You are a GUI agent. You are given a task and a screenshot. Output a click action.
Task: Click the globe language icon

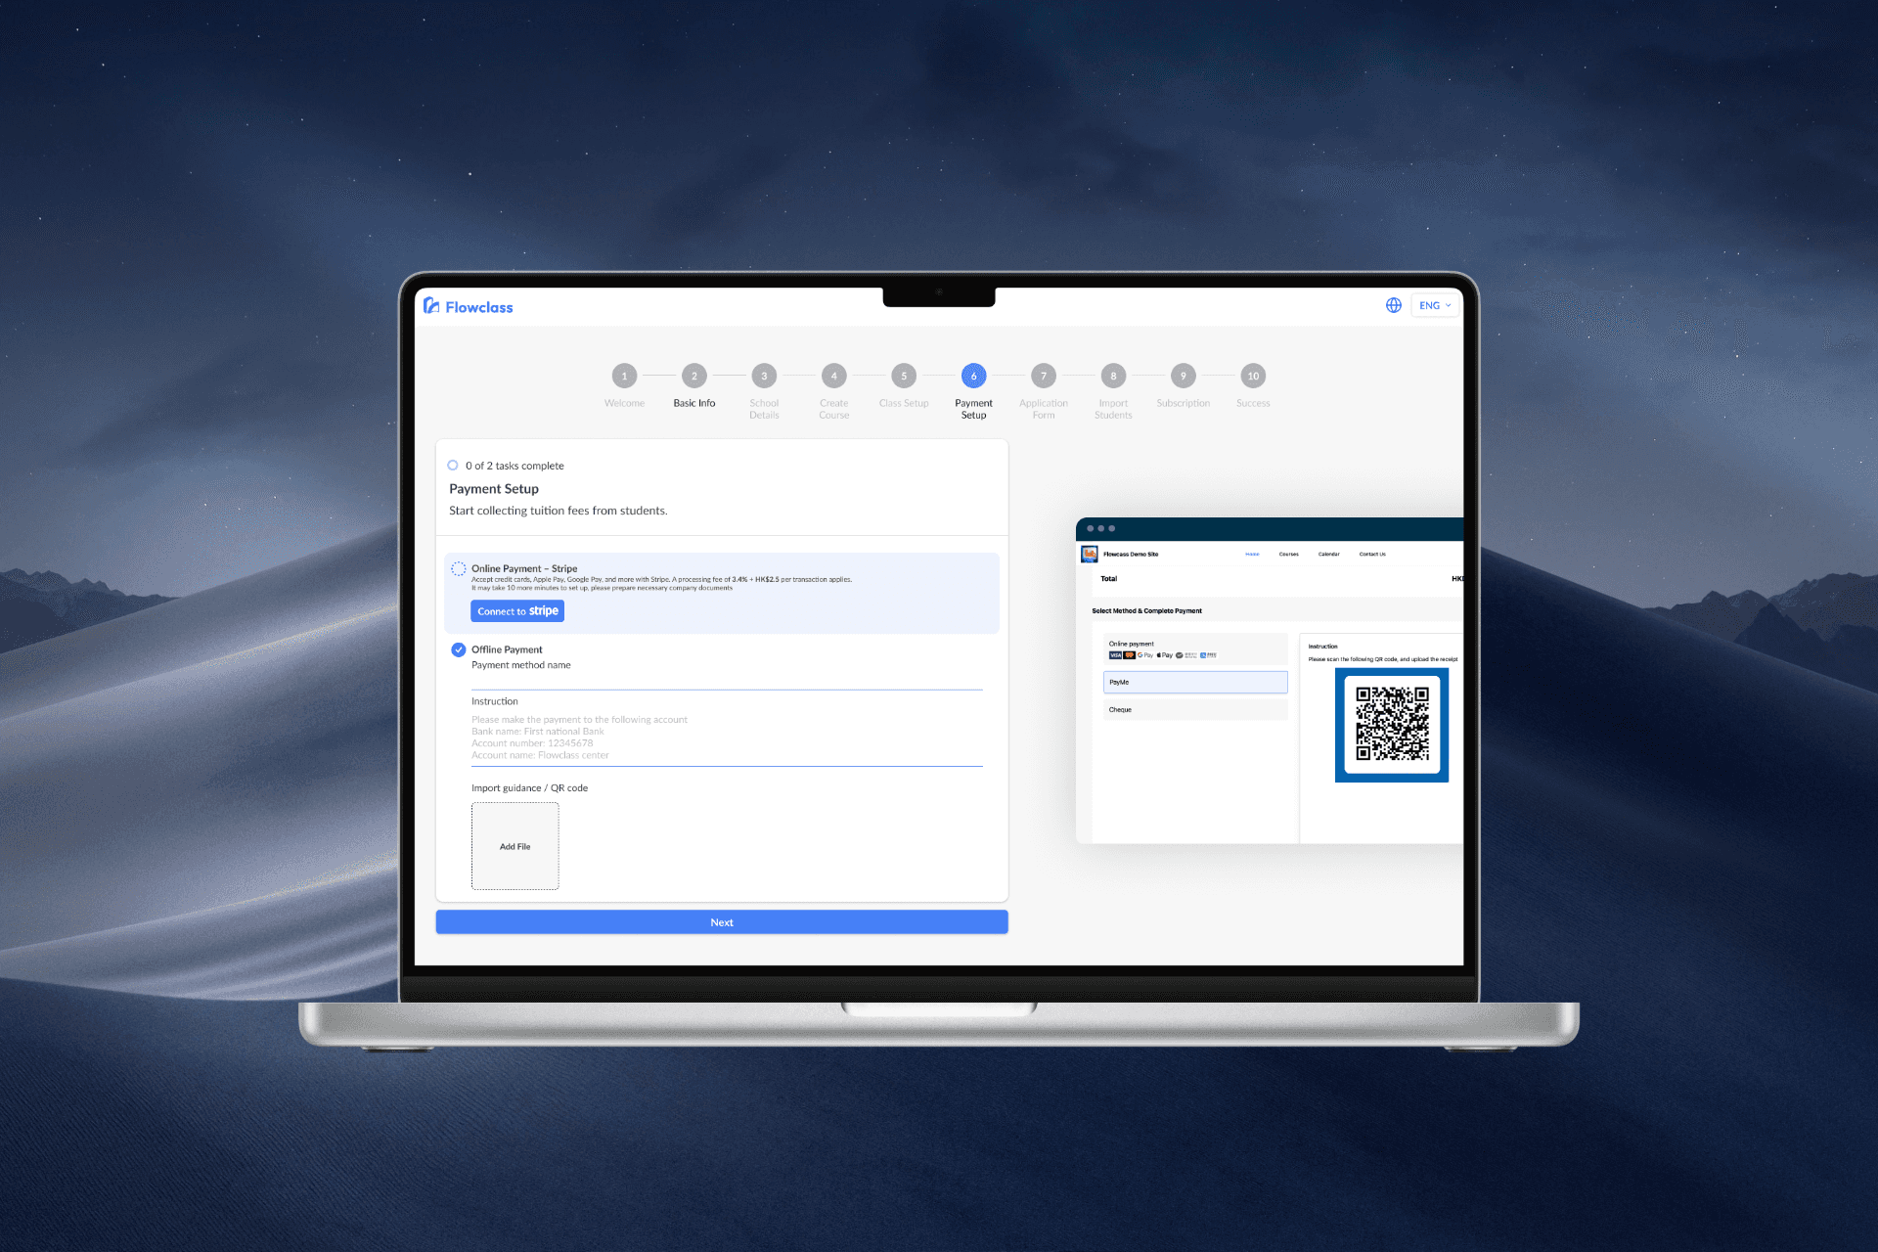[x=1393, y=305]
